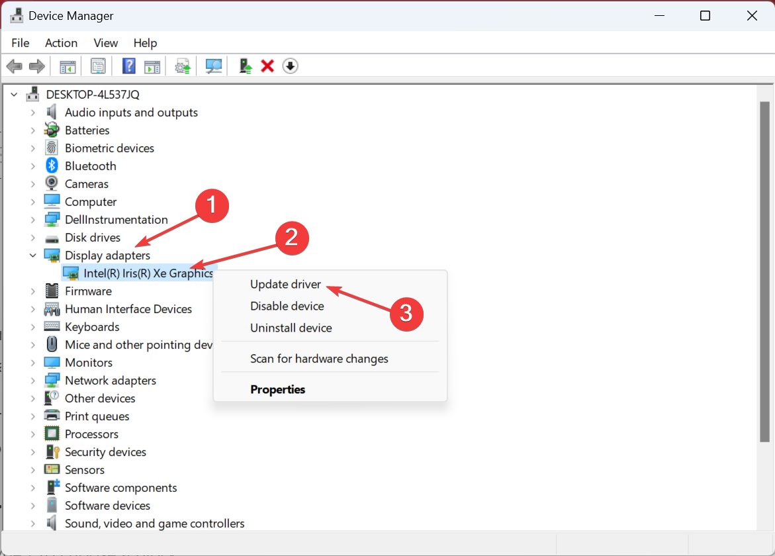Click the Biometric devices fingerprint icon

point(52,148)
